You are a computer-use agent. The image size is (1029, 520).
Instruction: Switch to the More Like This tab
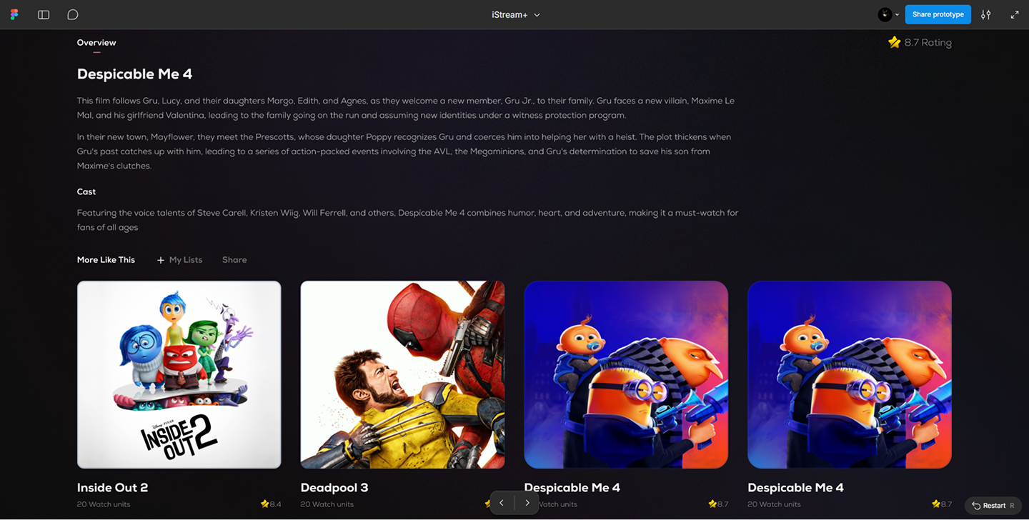[x=106, y=260]
